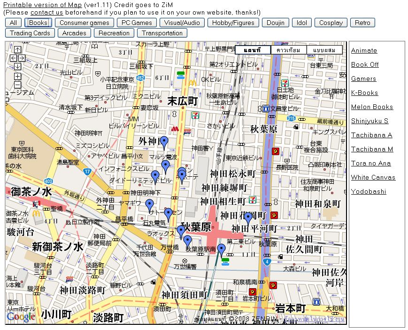Image resolution: width=408 pixels, height=330 pixels.
Task: Filter map by Visual/Audio
Action: tap(182, 23)
